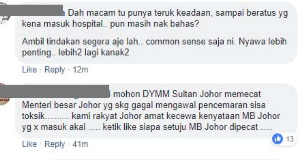304x160 pixels.
Task: Reply to the comment posted 12m ago
Action: pyautogui.click(x=54, y=70)
